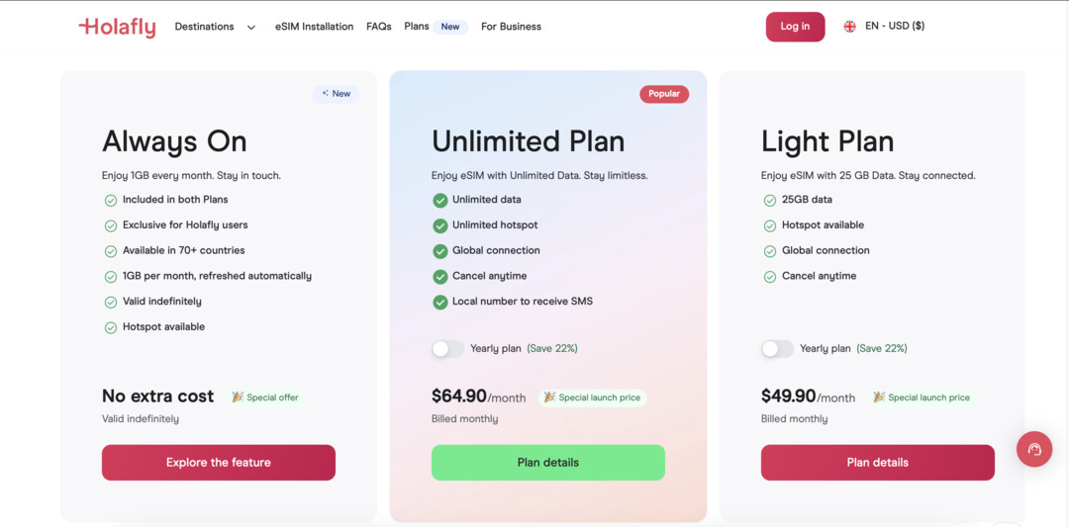The width and height of the screenshot is (1069, 527).
Task: Open the EN - USD ($) language selector
Action: coord(894,27)
